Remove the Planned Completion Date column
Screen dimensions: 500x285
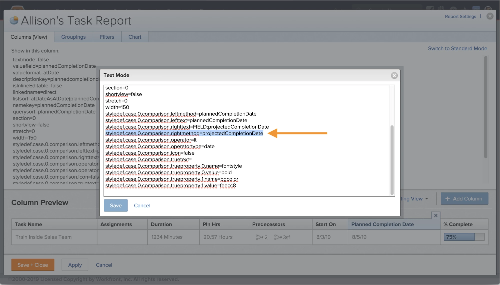tap(436, 215)
